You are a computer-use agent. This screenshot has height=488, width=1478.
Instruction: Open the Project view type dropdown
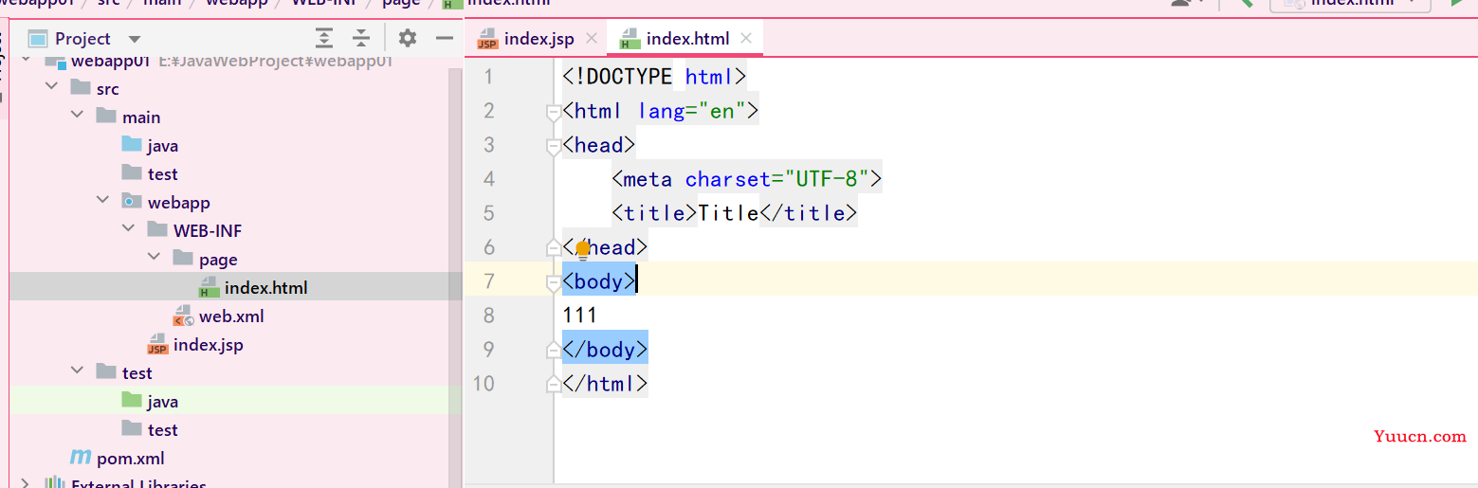pos(135,39)
